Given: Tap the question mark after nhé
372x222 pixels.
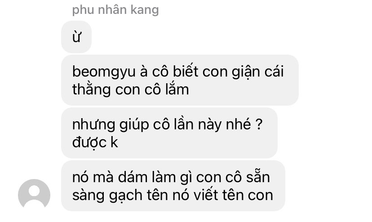Looking at the screenshot, I should tap(259, 124).
